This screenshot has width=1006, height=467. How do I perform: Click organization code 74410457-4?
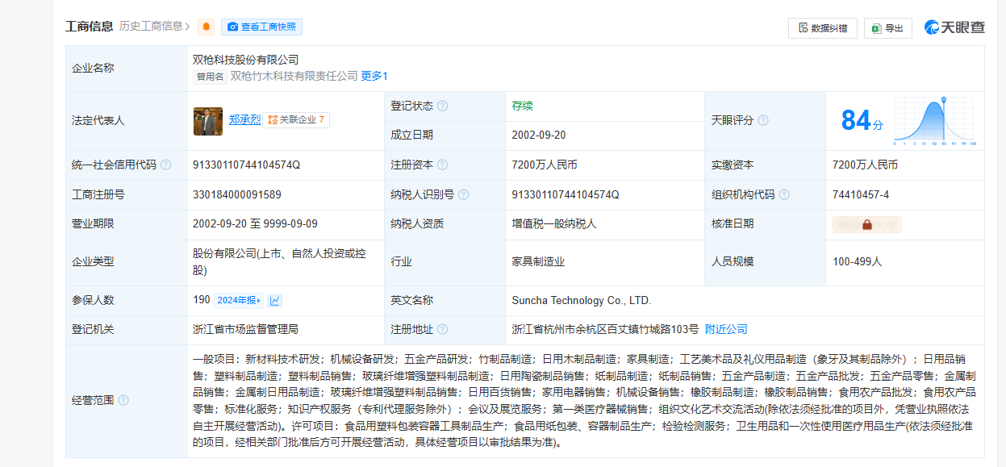861,194
